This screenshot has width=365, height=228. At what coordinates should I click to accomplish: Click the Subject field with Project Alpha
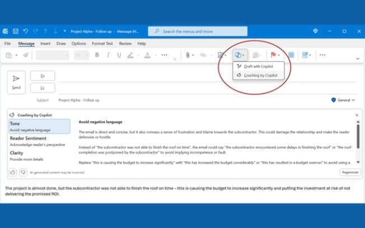click(208, 100)
